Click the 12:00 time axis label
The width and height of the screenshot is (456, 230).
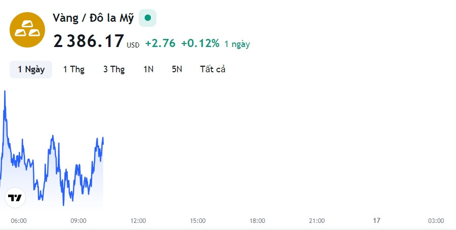coord(138,221)
